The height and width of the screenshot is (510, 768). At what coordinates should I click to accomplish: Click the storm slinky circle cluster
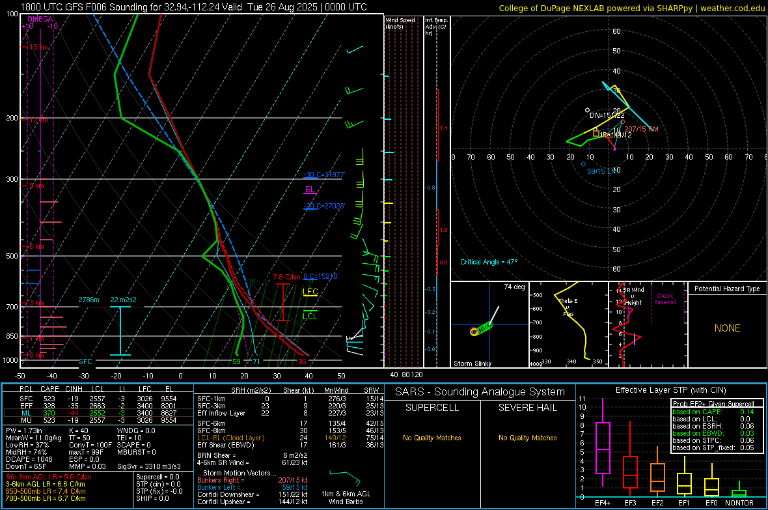click(x=481, y=328)
